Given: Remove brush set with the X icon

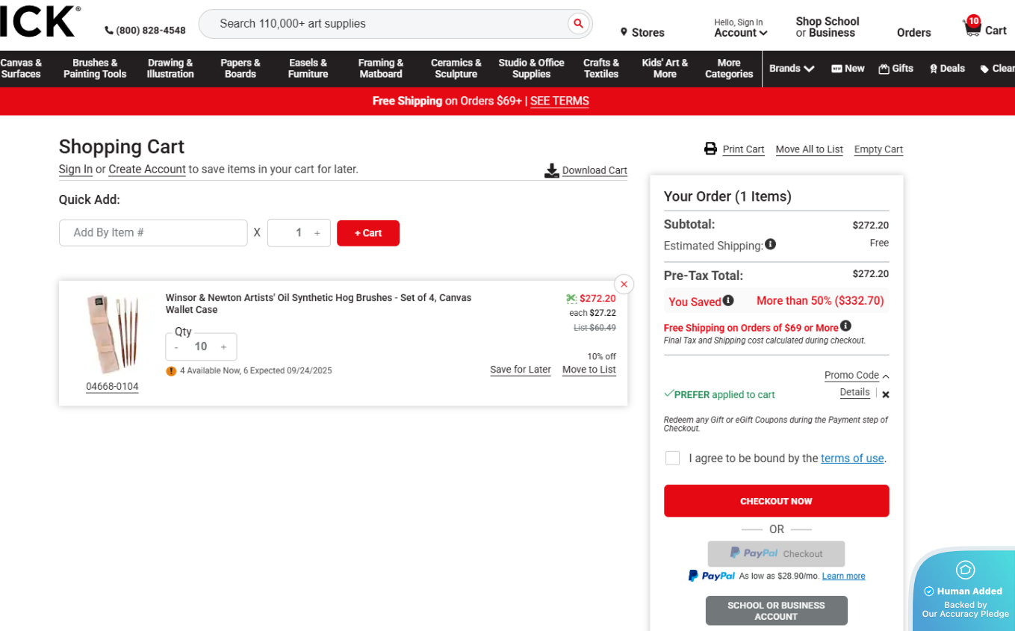Looking at the screenshot, I should 624,284.
